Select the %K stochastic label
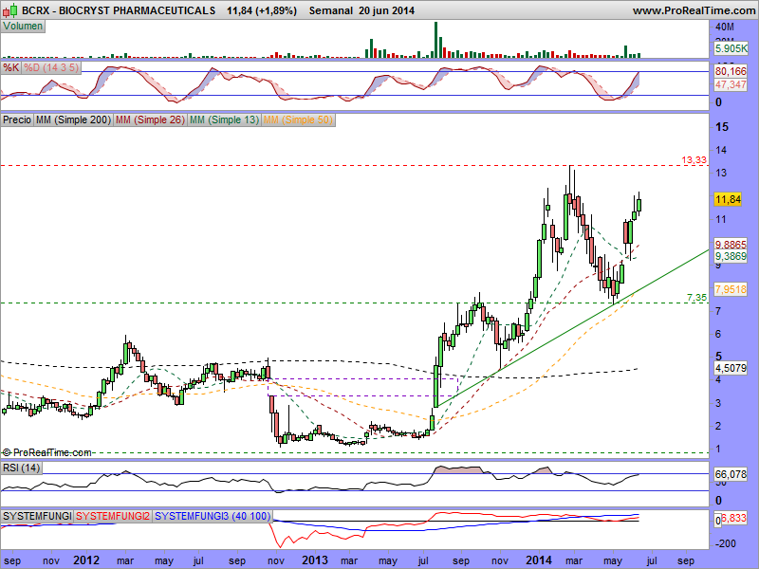 [10, 67]
